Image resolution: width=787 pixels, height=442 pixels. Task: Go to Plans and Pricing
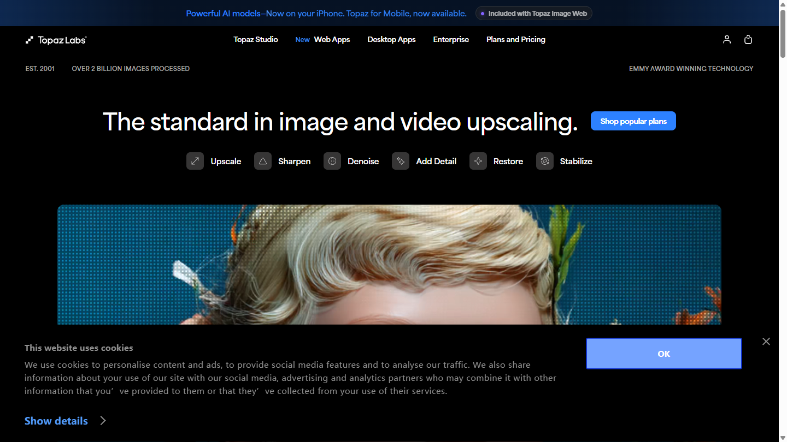(x=516, y=39)
